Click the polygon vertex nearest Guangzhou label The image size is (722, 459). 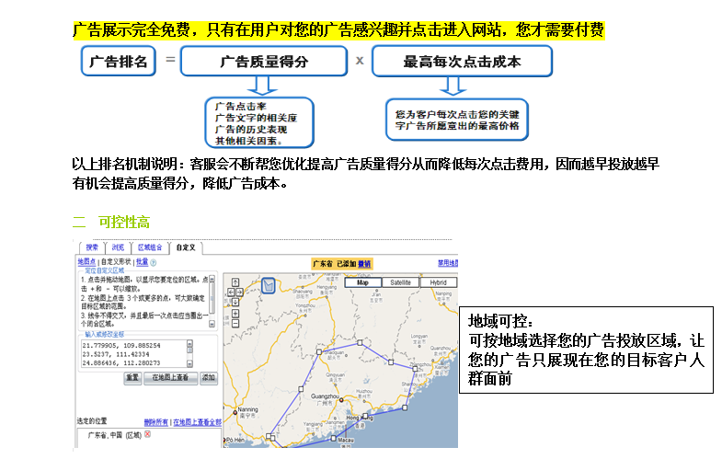(x=301, y=389)
